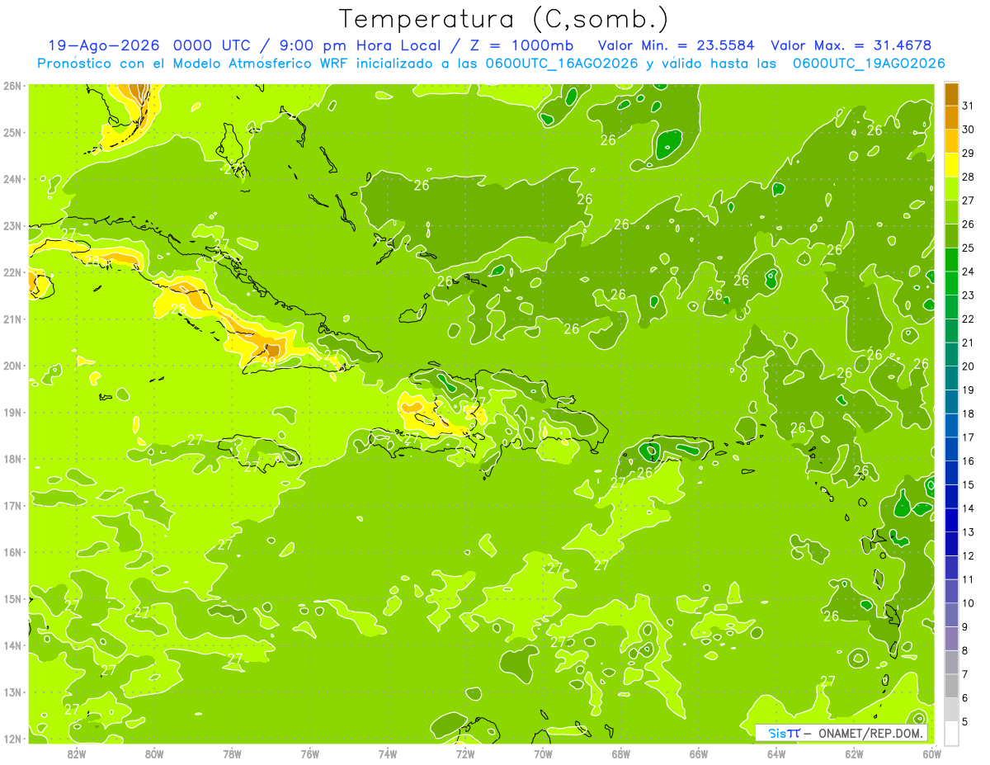Click the 12N latitude axis label
The image size is (990, 765).
pos(12,739)
